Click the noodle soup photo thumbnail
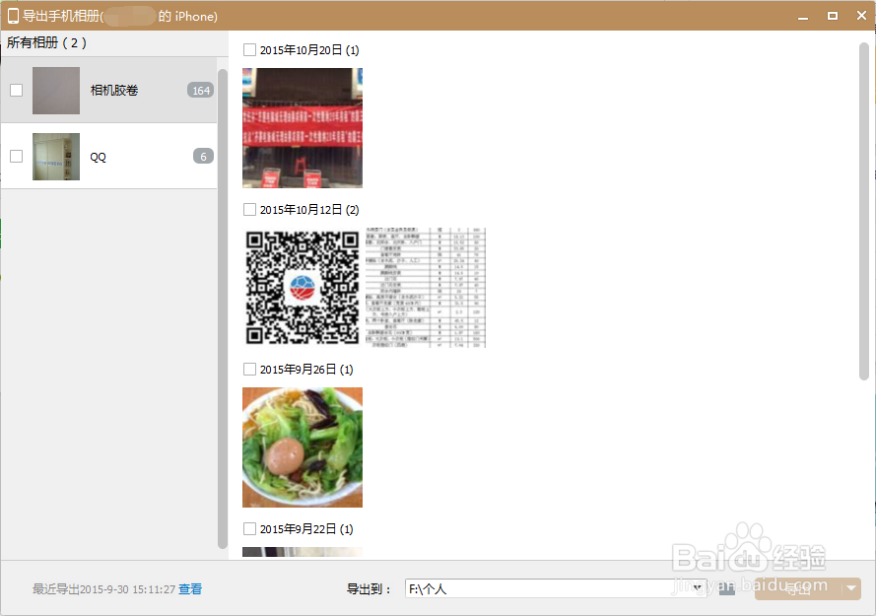Image resolution: width=876 pixels, height=616 pixels. click(x=302, y=446)
